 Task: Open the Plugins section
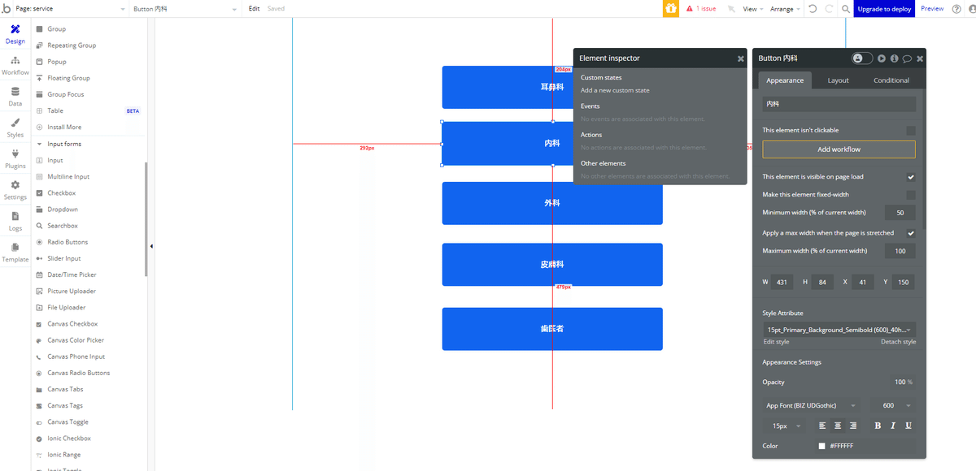pos(15,159)
